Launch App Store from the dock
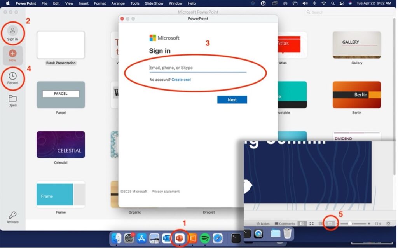The height and width of the screenshot is (249, 398). tap(141, 239)
